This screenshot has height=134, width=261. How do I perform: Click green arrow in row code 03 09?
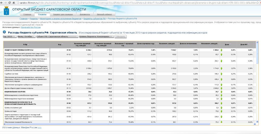tap(221, 116)
